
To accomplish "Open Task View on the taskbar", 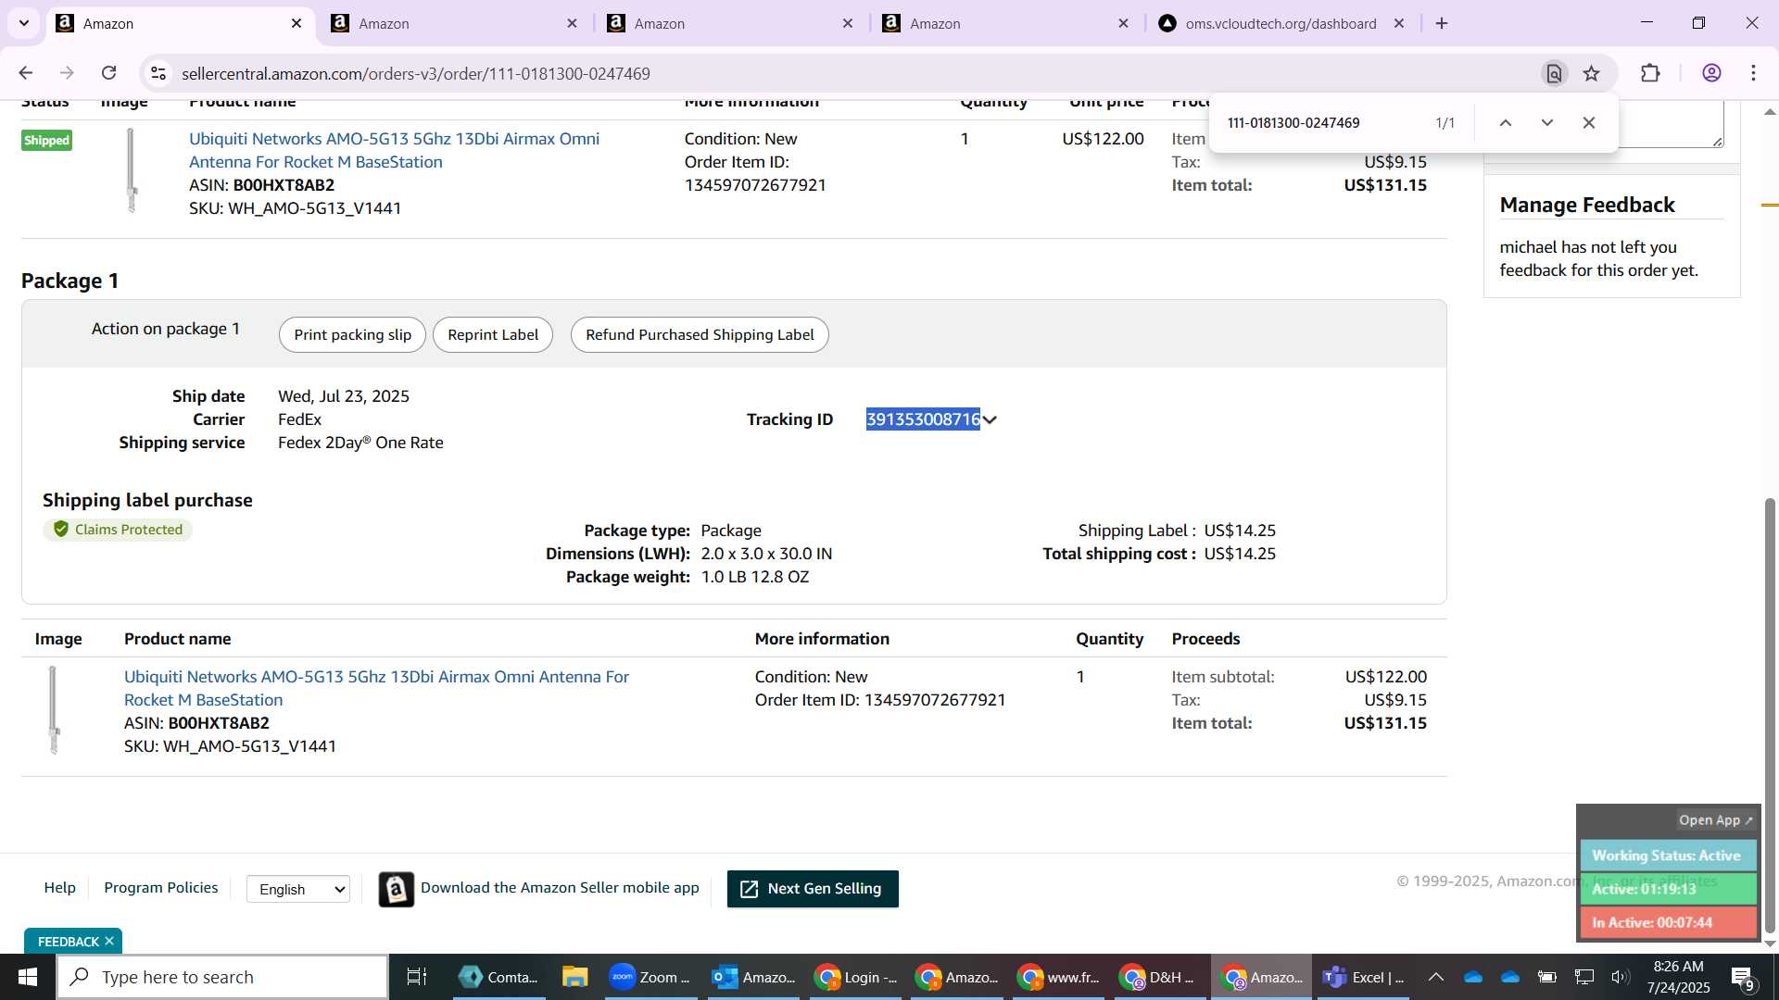I will click(x=416, y=977).
